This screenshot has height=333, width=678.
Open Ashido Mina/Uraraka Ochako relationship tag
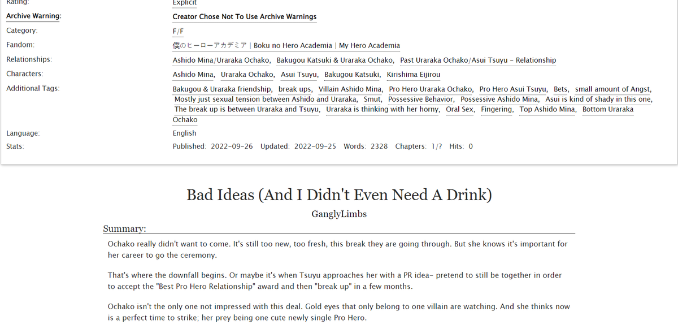point(221,60)
